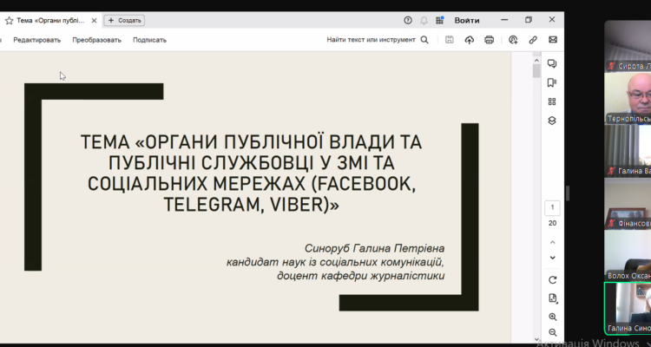Screen dimensions: 651x347
Task: Open the "Преобразовать" menu
Action: click(x=96, y=40)
